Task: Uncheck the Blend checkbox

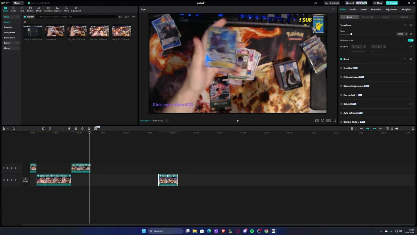Action: pos(341,59)
